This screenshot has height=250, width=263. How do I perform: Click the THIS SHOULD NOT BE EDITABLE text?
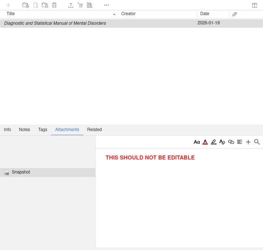click(x=150, y=158)
